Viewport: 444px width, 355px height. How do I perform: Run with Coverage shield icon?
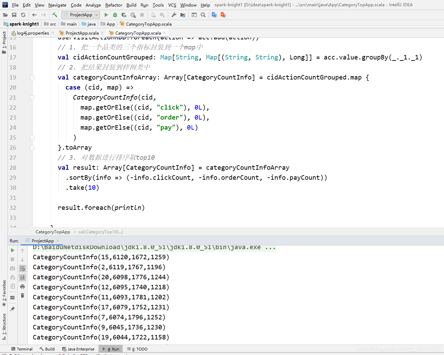pyautogui.click(x=124, y=15)
